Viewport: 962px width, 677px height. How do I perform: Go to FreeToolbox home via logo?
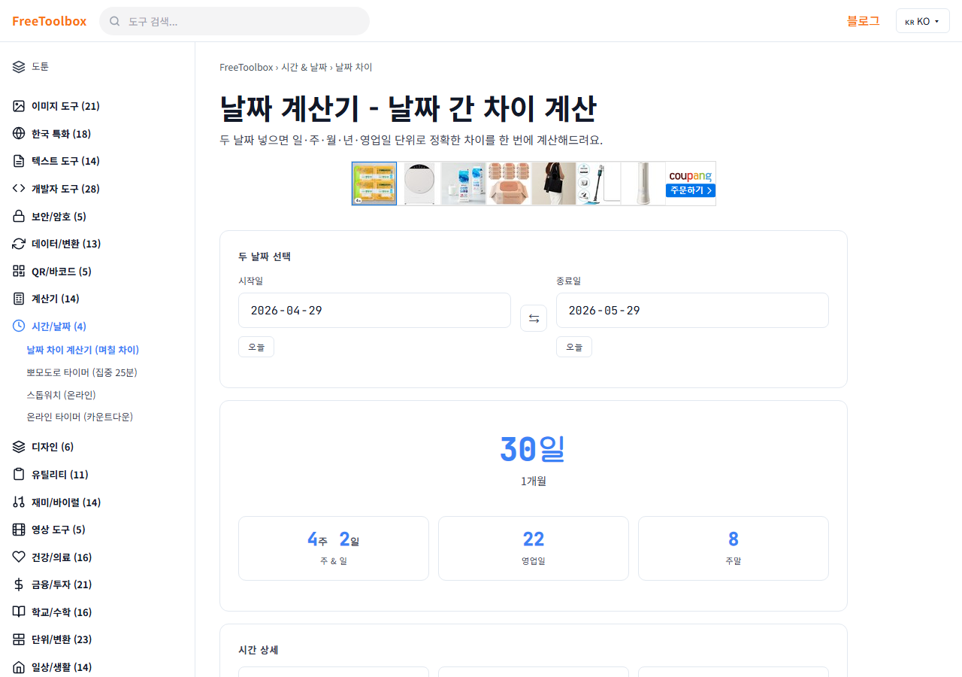click(x=50, y=21)
